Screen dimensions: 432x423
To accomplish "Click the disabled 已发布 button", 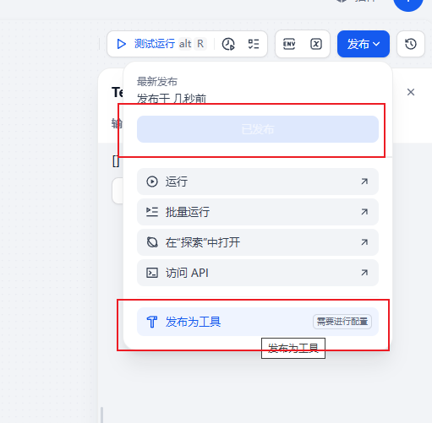I will tap(258, 129).
